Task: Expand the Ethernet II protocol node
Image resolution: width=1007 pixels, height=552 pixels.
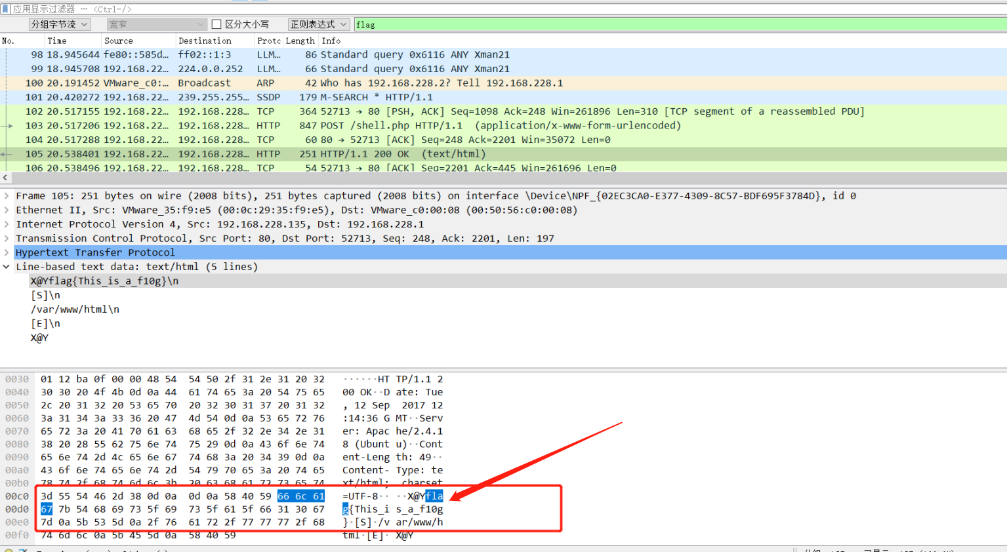Action: pos(7,210)
